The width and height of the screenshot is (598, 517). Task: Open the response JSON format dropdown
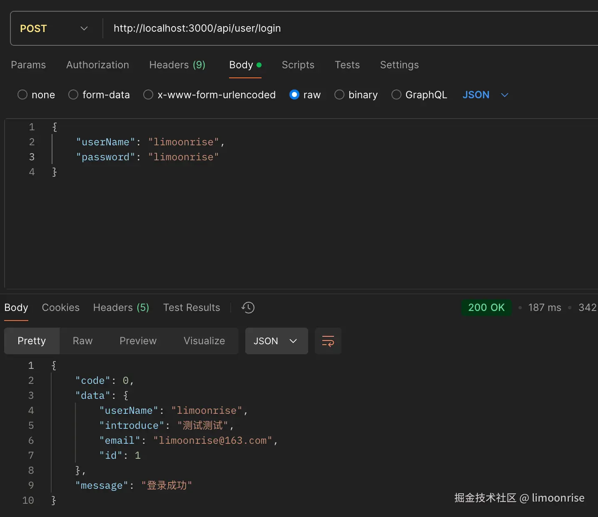[276, 341]
